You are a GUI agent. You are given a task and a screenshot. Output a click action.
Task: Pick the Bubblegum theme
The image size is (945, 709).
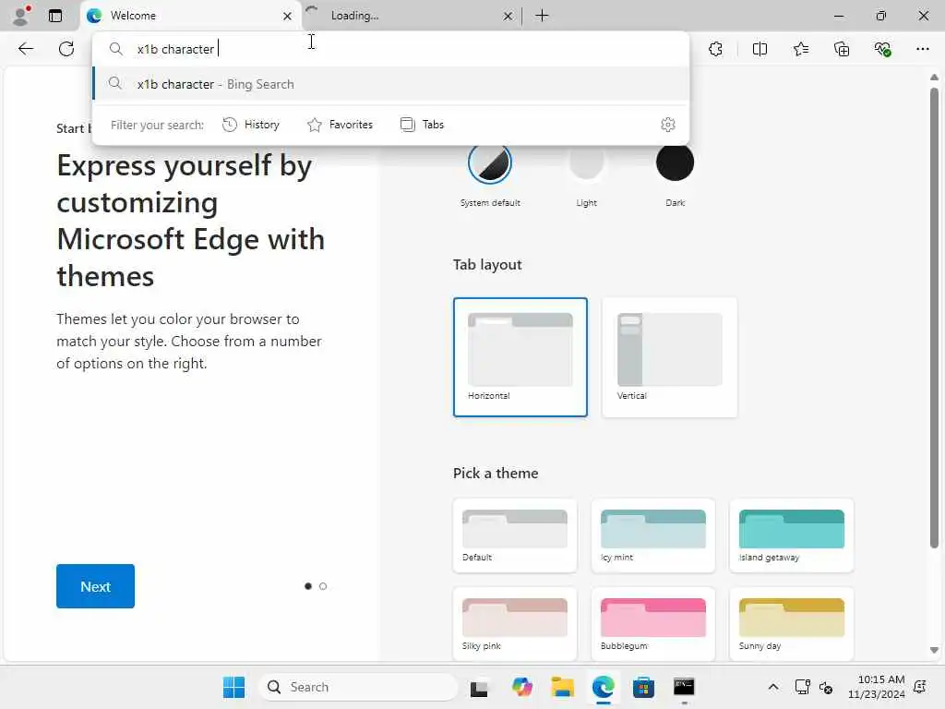(653, 624)
